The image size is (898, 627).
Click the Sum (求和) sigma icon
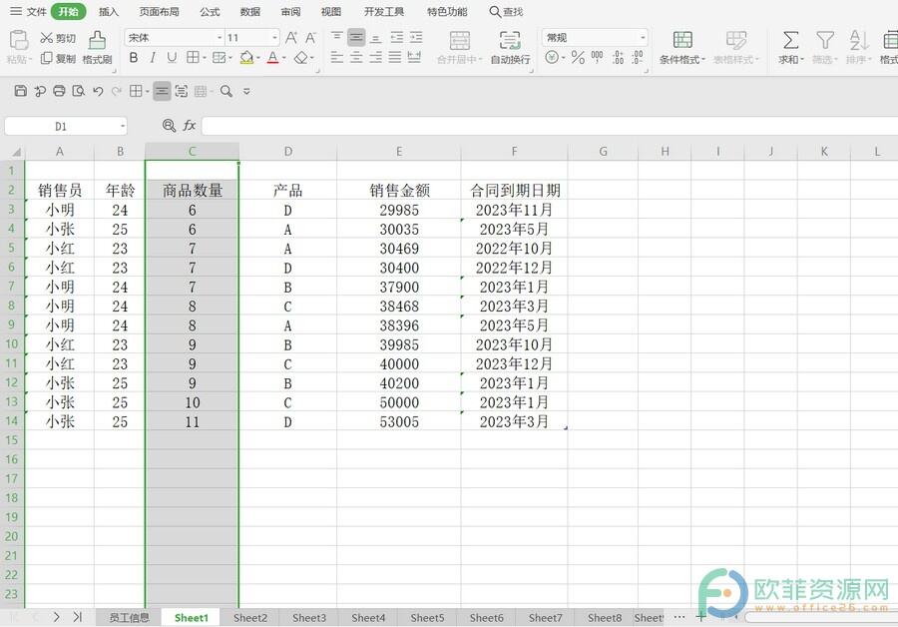pyautogui.click(x=790, y=40)
